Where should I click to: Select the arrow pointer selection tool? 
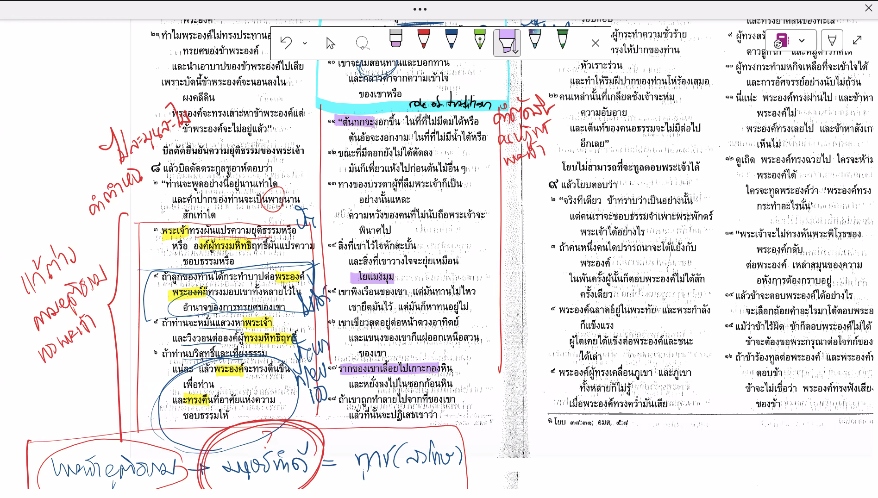click(x=330, y=43)
